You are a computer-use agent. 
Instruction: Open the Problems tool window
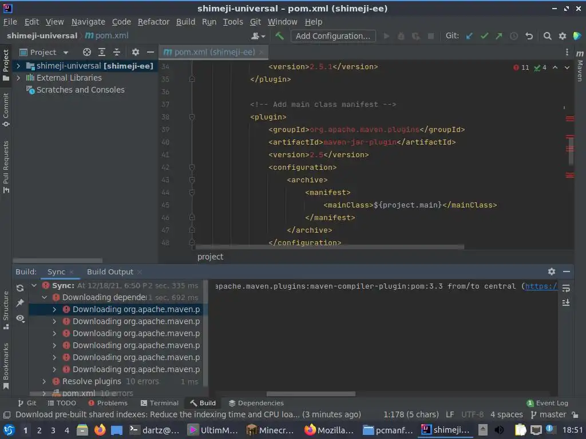click(x=108, y=403)
